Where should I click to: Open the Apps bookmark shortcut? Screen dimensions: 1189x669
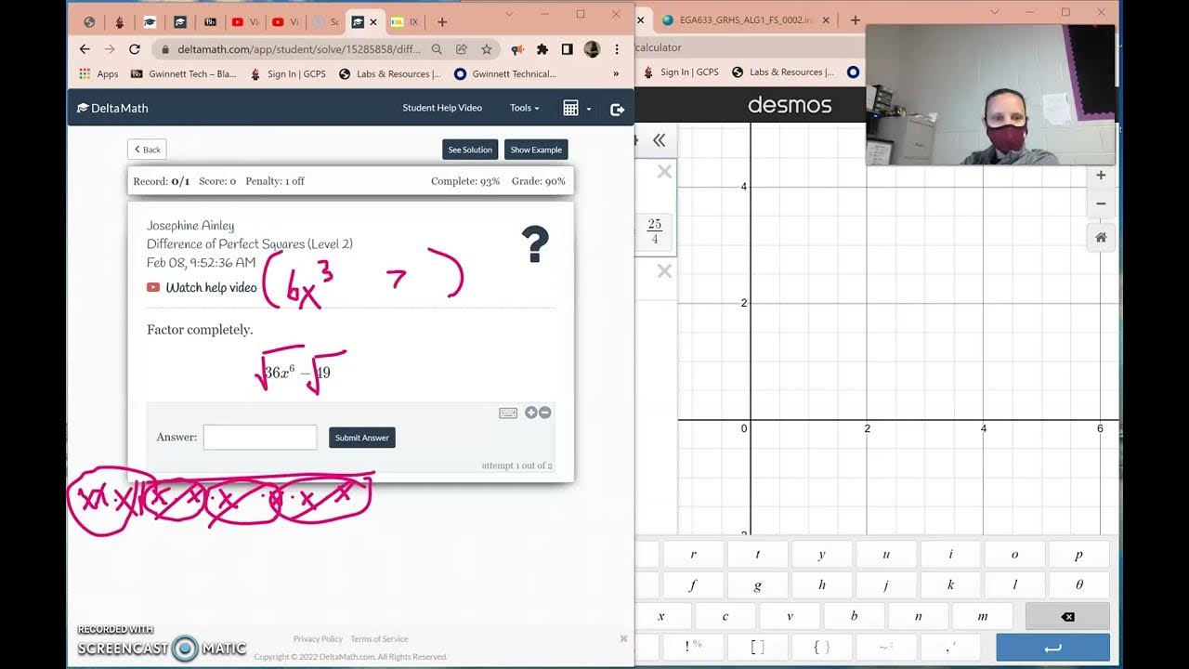pyautogui.click(x=98, y=74)
